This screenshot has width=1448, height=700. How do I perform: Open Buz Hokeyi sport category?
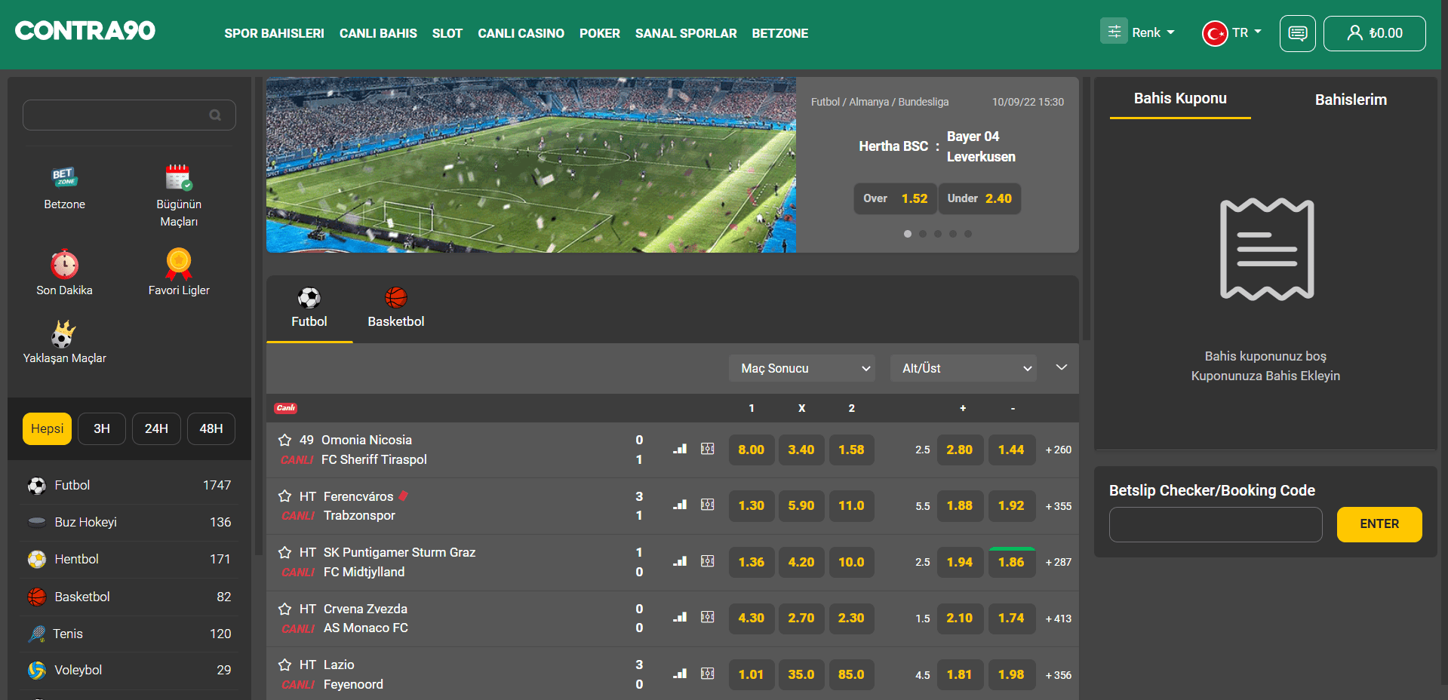click(129, 522)
